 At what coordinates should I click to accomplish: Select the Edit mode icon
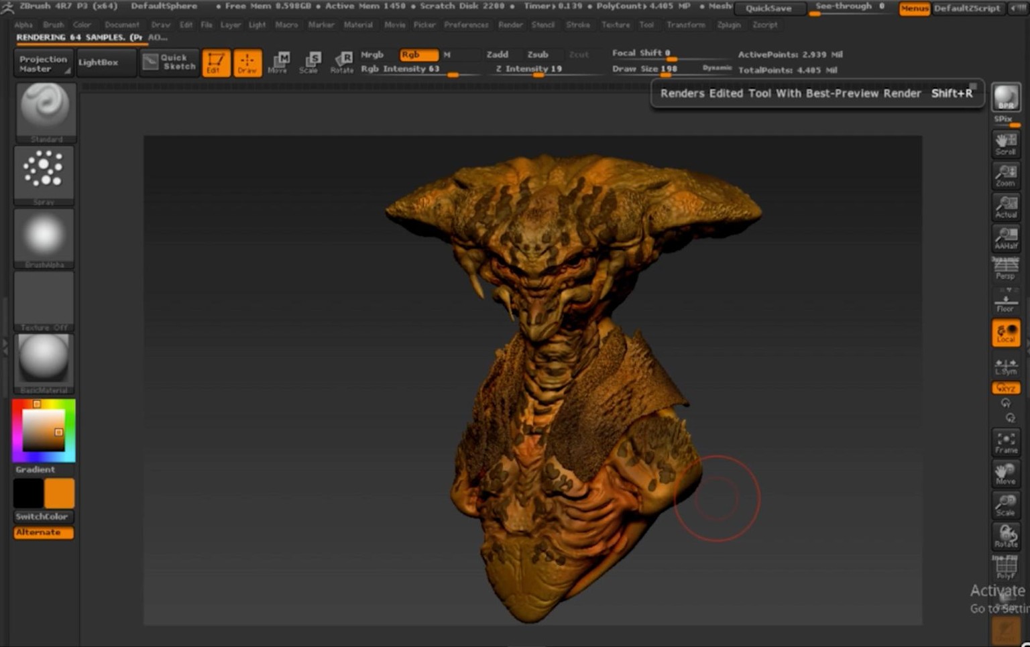tap(216, 63)
